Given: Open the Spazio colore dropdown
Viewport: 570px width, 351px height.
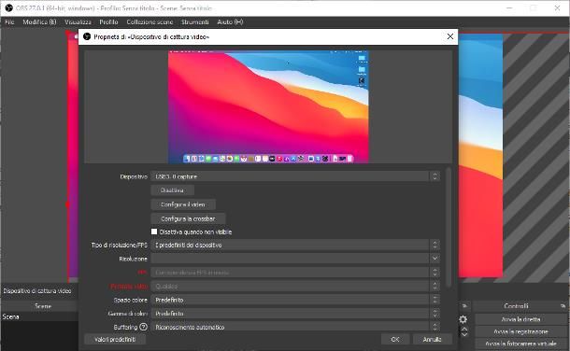Looking at the screenshot, I should click(295, 300).
